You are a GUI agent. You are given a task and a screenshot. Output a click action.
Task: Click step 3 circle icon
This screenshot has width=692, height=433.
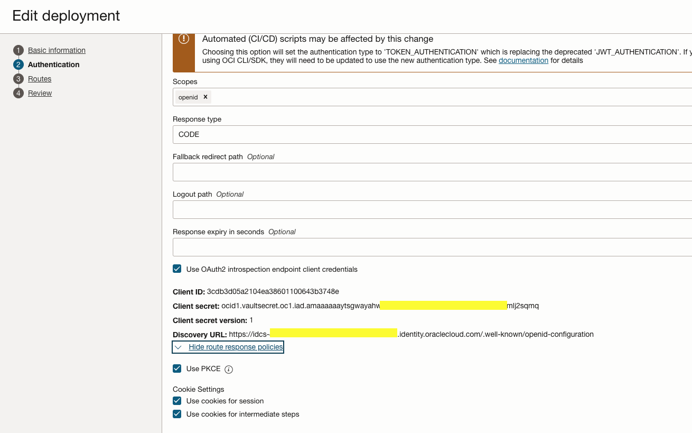point(18,79)
